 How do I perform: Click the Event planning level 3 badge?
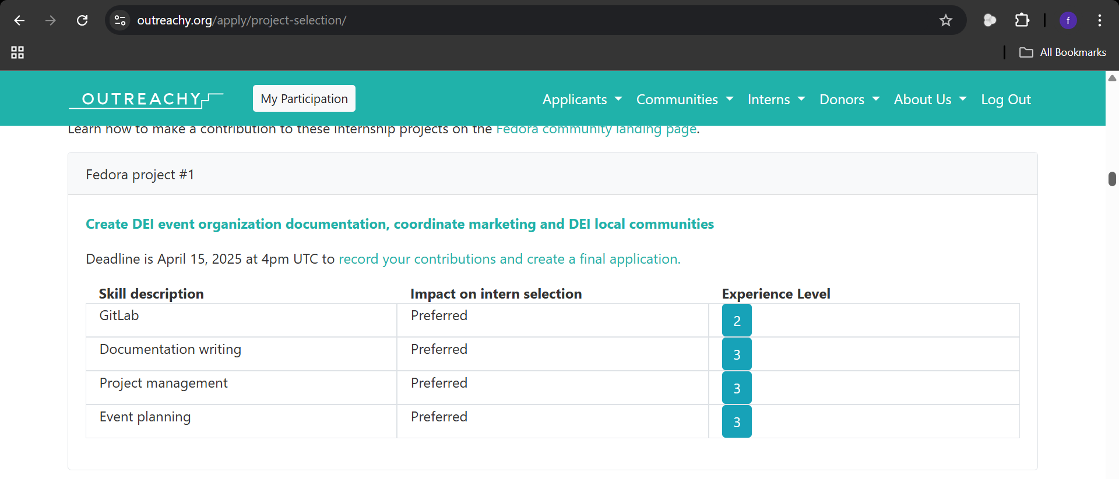[737, 422]
